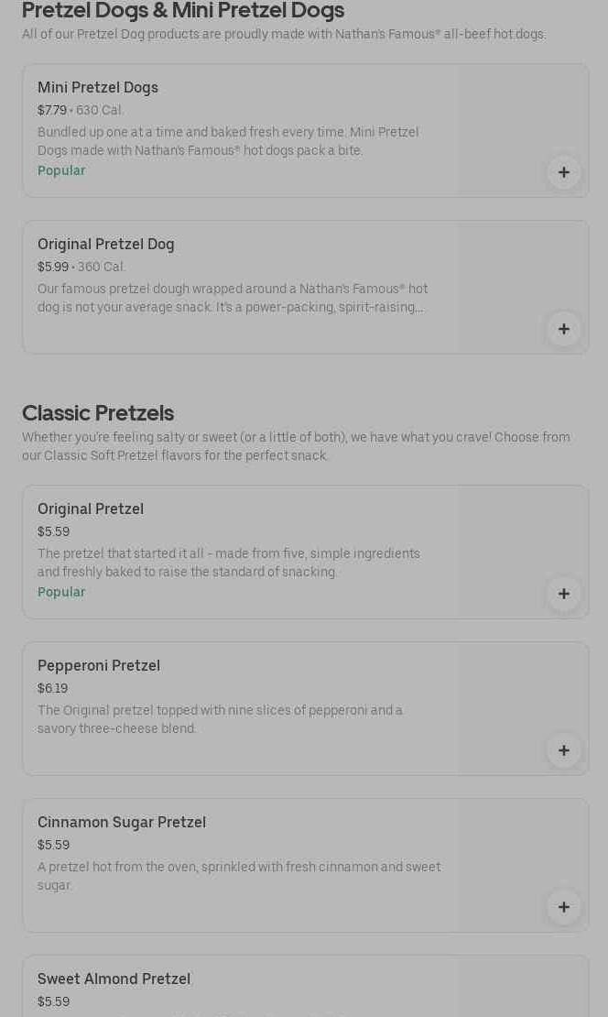
Task: Click the Pepperoni Pretzel product image
Action: click(x=522, y=696)
